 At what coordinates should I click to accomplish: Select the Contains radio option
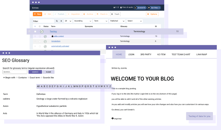(x=17, y=78)
